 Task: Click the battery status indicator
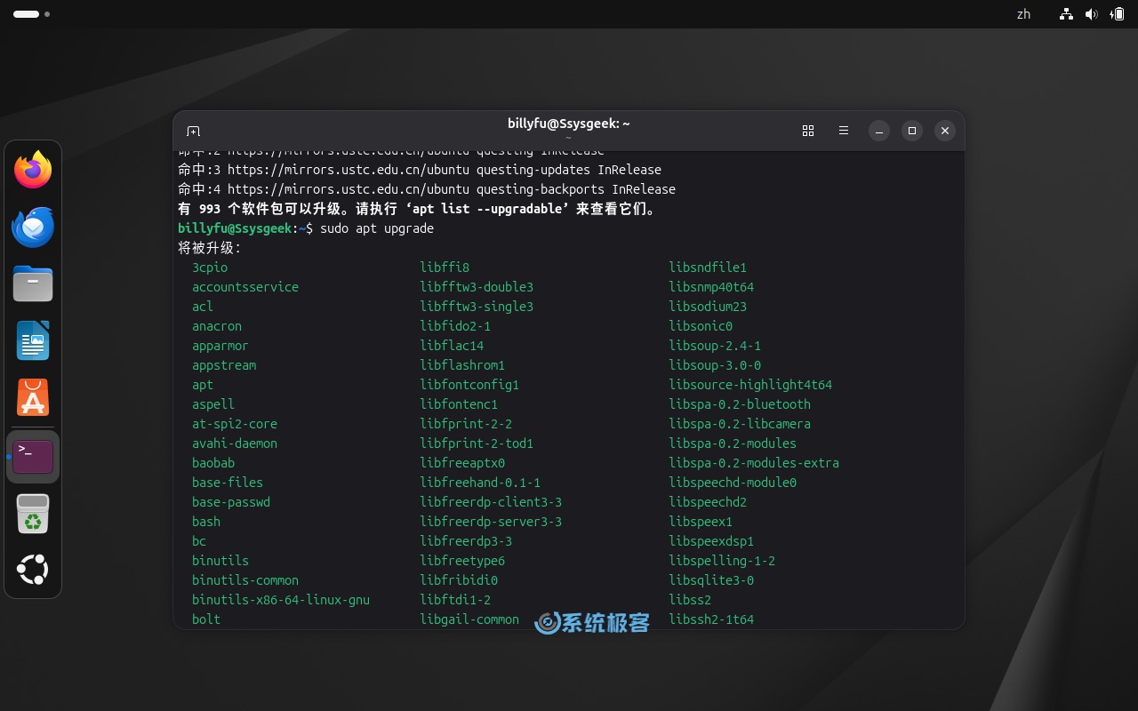tap(1118, 14)
